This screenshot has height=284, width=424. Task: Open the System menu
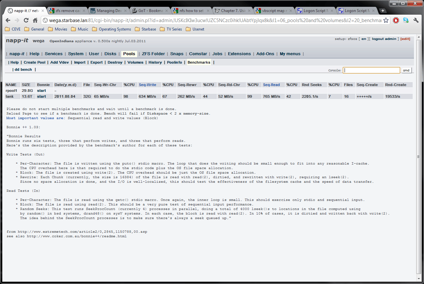click(76, 54)
